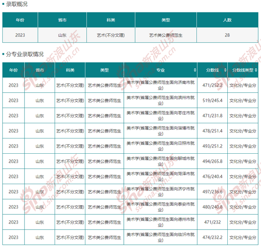Click the overview table 省市 header
This screenshot has height=247, width=261.
(62, 20)
